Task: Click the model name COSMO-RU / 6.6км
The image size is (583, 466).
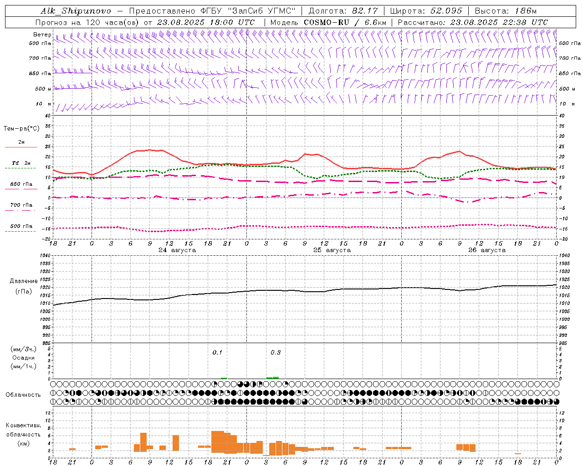Action: (345, 22)
